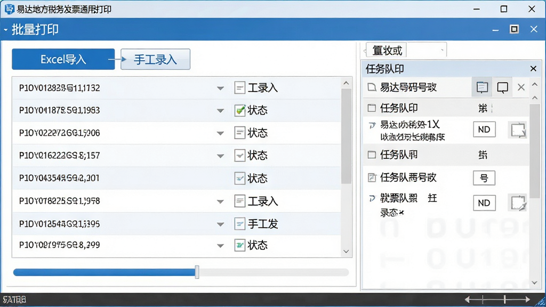Click the progress slider handle

[x=197, y=272]
